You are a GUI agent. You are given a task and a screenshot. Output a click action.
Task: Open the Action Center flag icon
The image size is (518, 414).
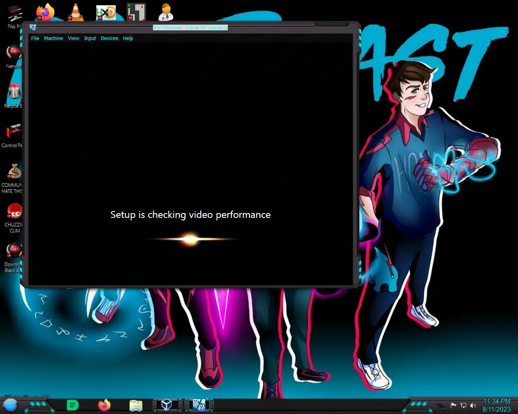click(x=453, y=405)
